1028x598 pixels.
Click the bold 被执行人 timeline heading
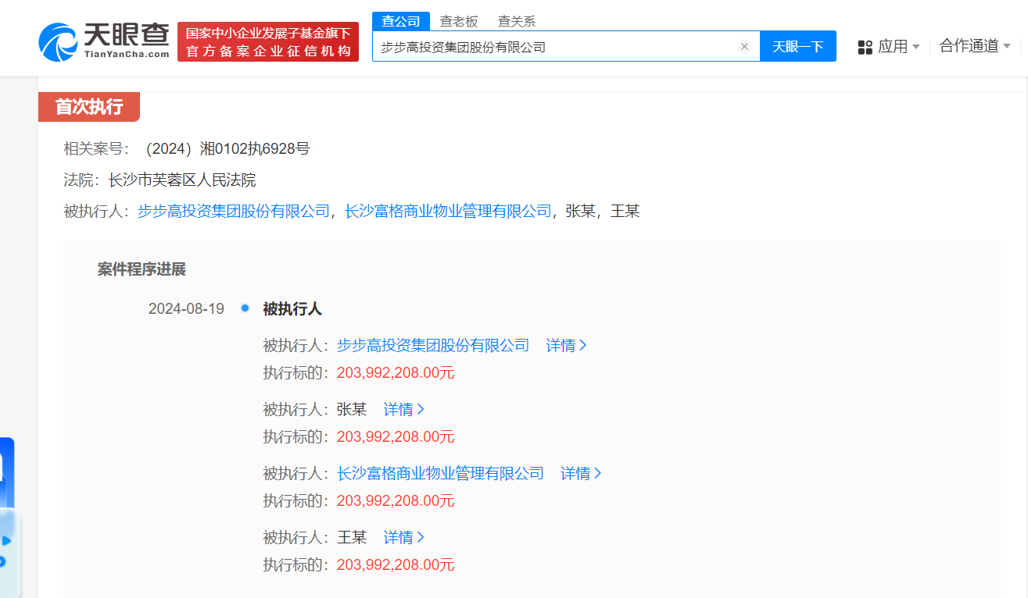tap(292, 309)
